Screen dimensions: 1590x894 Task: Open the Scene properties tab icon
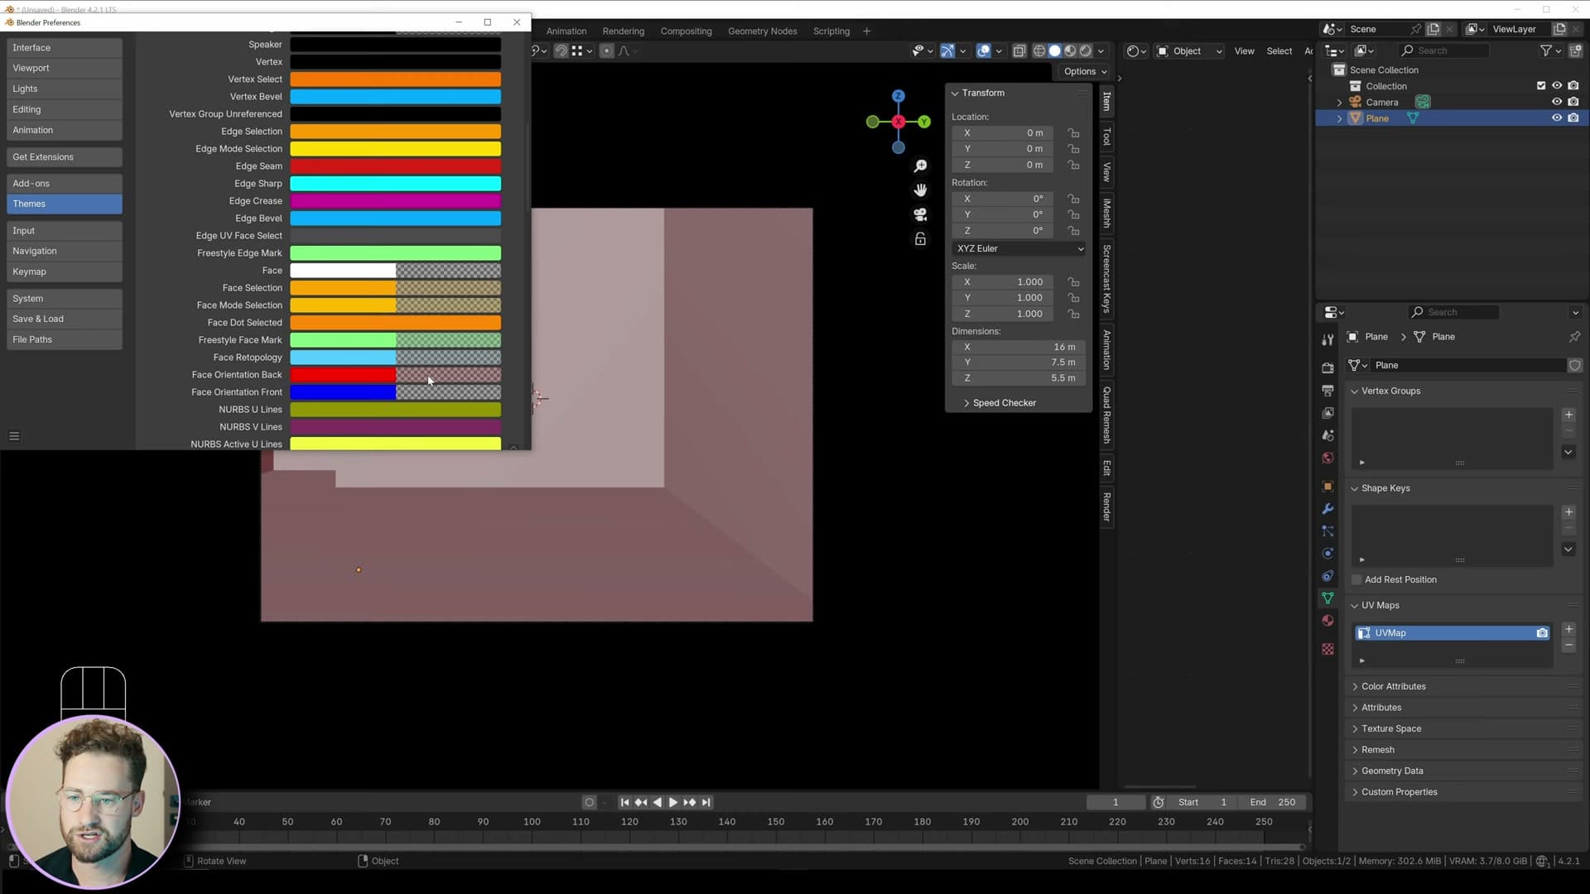1327,435
